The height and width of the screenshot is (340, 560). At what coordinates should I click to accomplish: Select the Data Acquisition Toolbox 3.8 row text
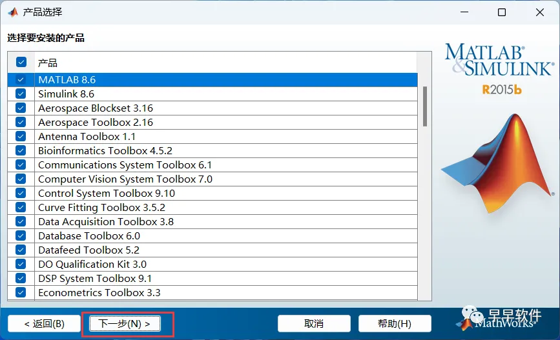pyautogui.click(x=106, y=221)
